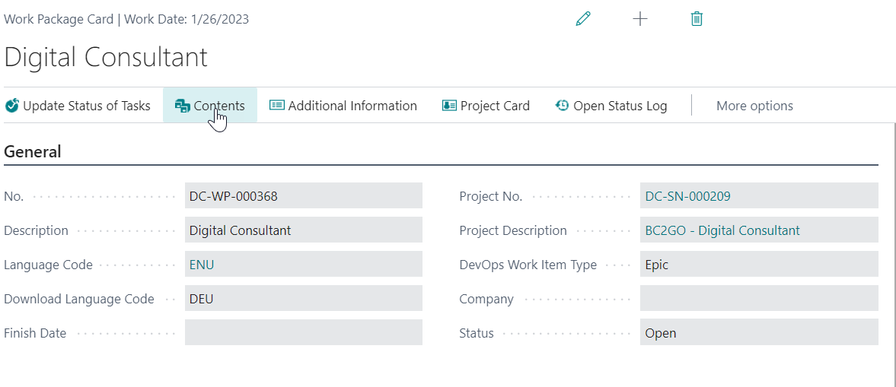The width and height of the screenshot is (896, 387).
Task: Open the DC-SN-000209 project number link
Action: tap(687, 196)
